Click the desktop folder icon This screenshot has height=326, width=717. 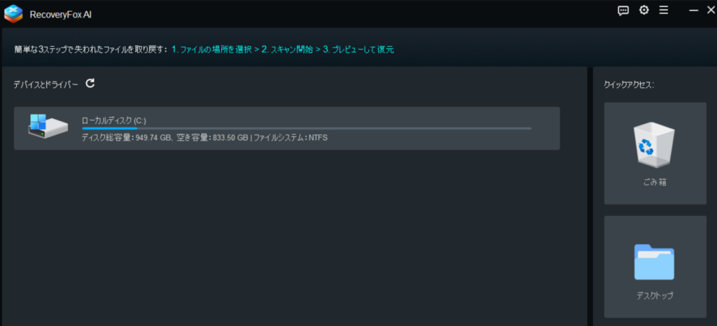(654, 262)
